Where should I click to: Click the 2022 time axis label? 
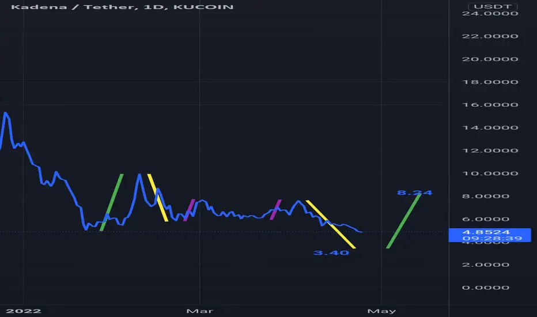(24, 311)
